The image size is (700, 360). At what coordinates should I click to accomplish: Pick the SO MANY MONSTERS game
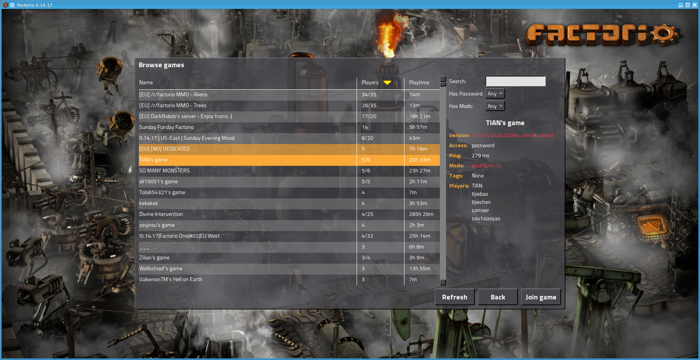(164, 170)
